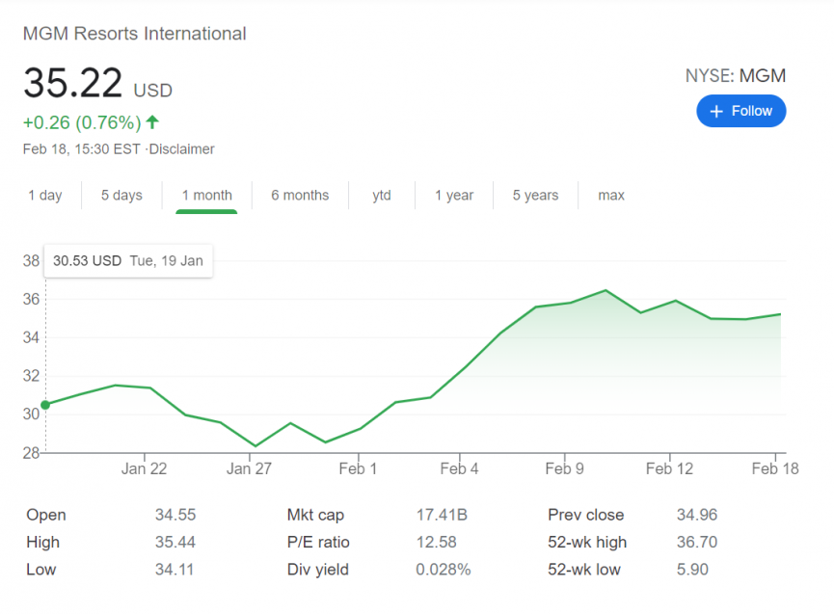
Task: Click the blue Follow button
Action: pyautogui.click(x=740, y=111)
